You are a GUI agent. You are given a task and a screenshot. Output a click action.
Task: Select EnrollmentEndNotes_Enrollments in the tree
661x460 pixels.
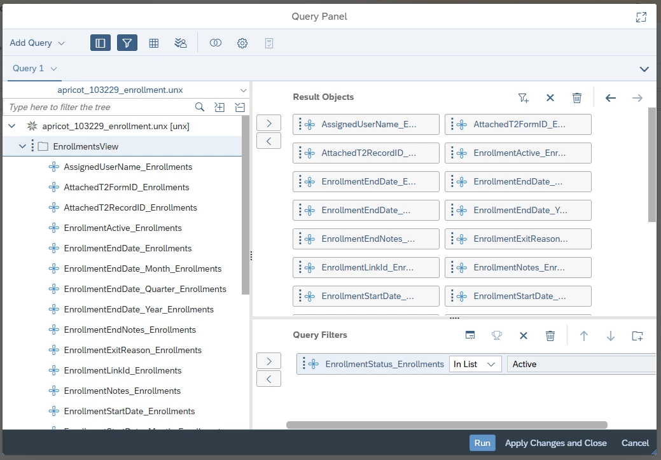(x=130, y=330)
